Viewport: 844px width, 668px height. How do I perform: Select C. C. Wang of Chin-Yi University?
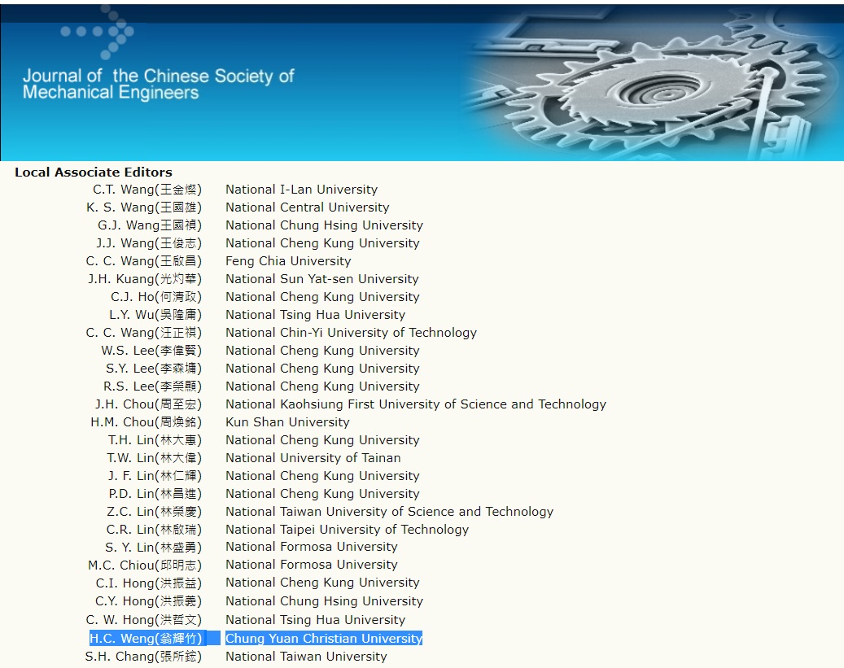coord(144,333)
